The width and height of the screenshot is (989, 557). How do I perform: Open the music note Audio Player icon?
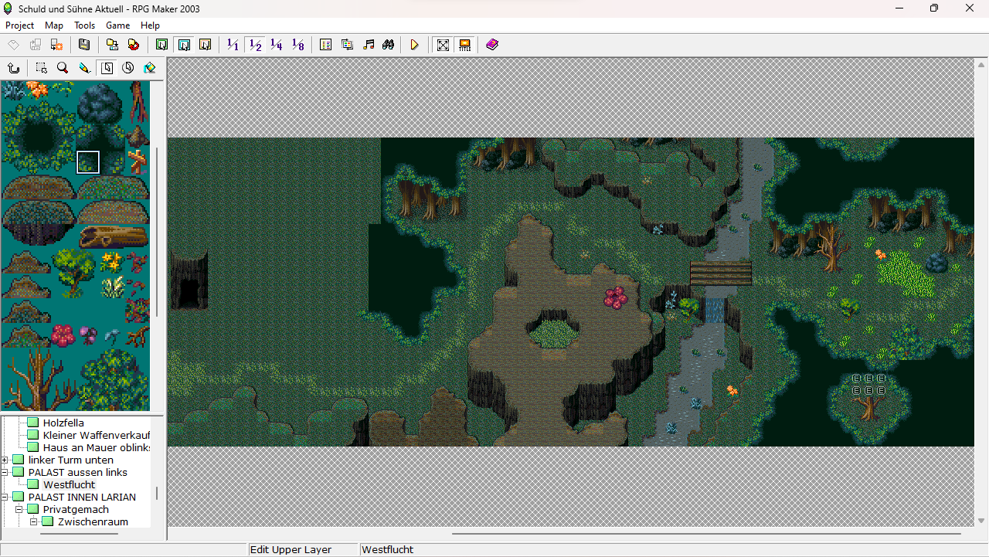click(369, 45)
